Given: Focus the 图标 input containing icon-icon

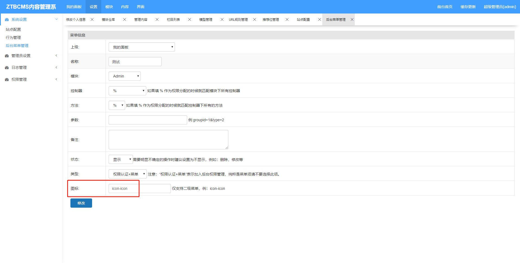Looking at the screenshot, I should (140, 188).
